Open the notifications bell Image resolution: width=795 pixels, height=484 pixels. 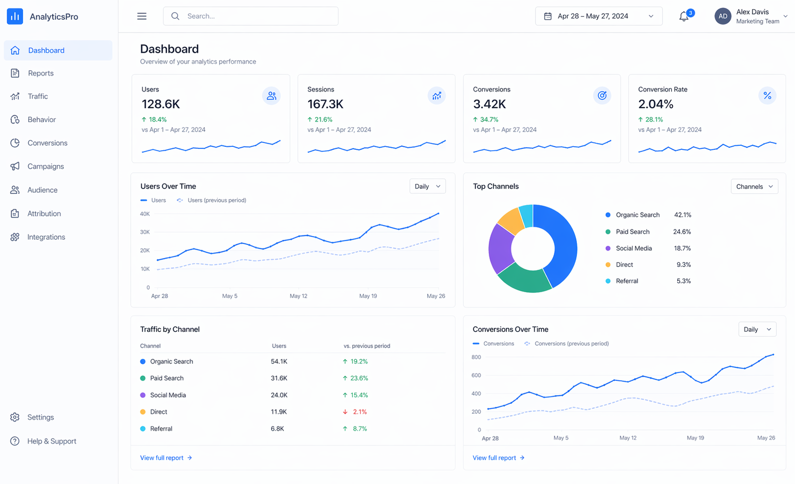pyautogui.click(x=684, y=16)
